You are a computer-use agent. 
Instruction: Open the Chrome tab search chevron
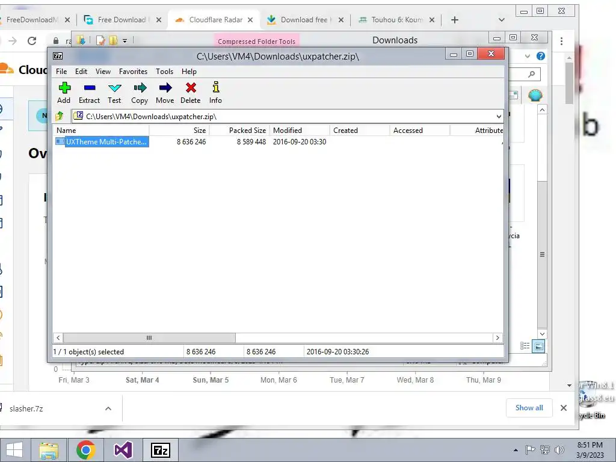coord(501,20)
